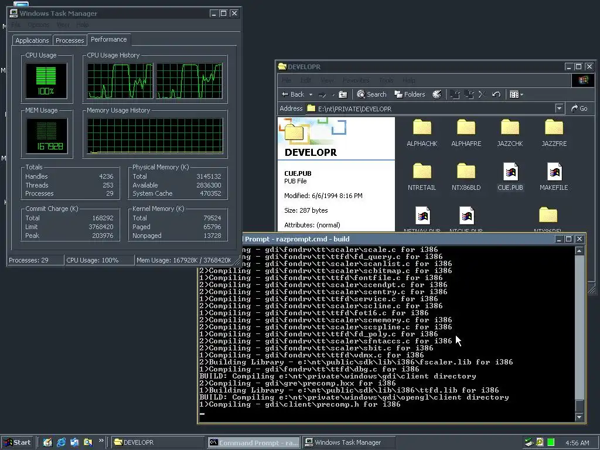This screenshot has height=450, width=600.
Task: Click scroll down arrow in Command Prompt
Action: click(x=579, y=417)
